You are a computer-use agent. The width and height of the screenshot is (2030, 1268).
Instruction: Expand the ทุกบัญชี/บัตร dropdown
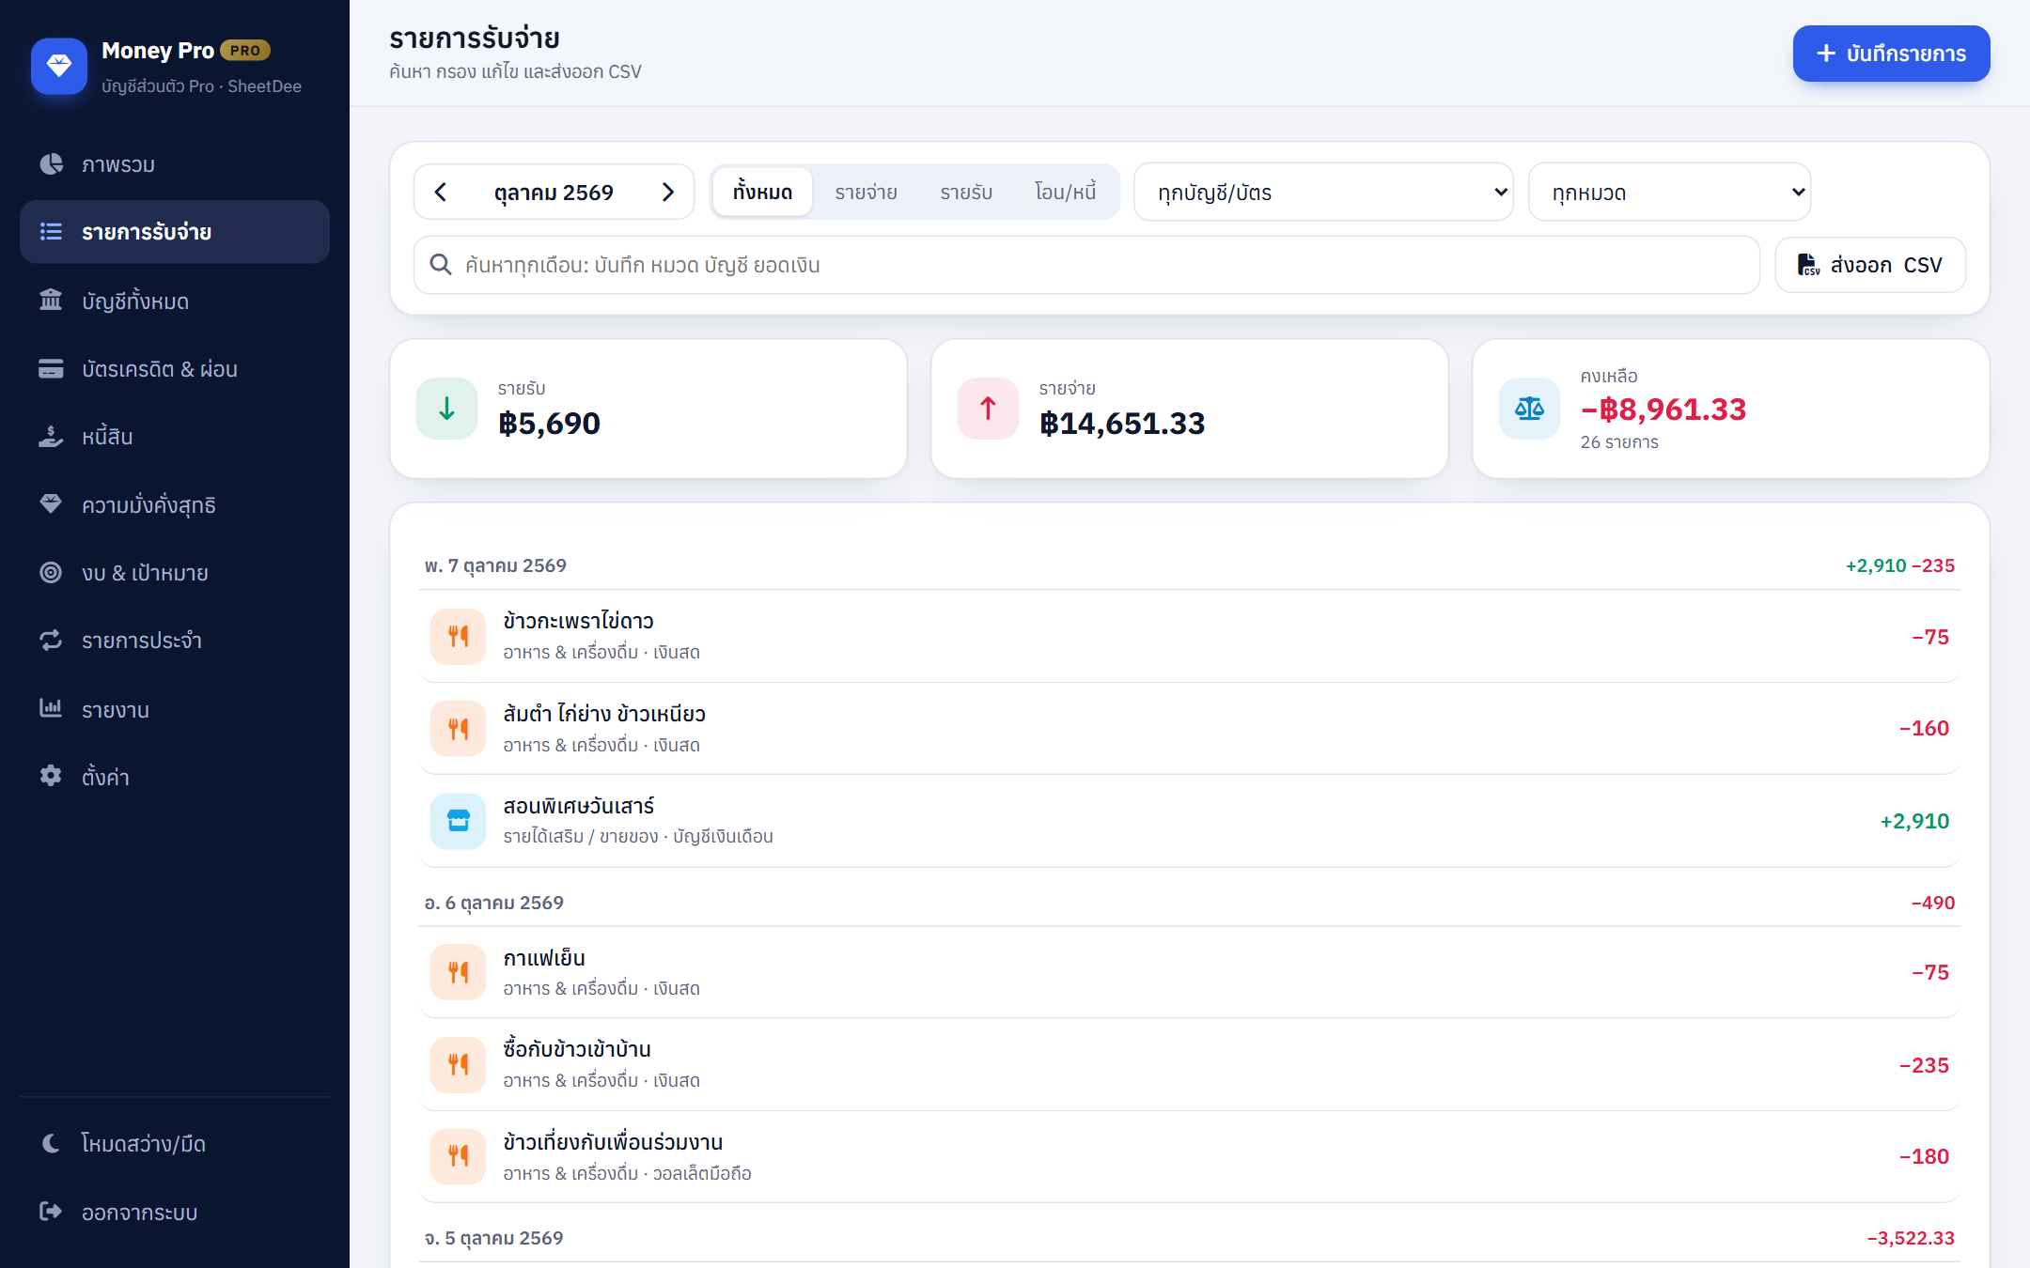pyautogui.click(x=1323, y=193)
